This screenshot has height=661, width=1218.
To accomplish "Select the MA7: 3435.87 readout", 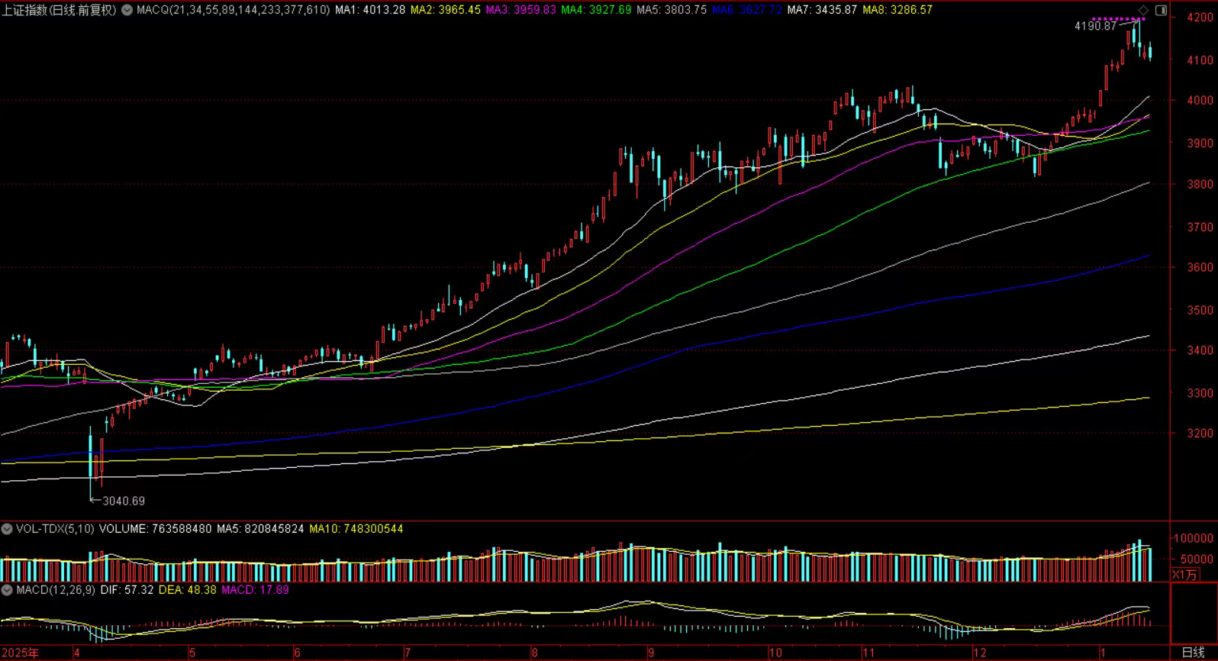I will click(822, 10).
